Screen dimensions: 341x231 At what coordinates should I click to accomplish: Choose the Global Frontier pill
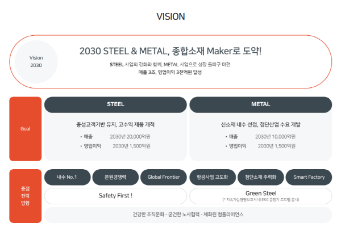click(164, 177)
